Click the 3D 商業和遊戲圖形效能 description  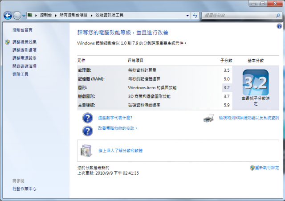[x=150, y=96]
